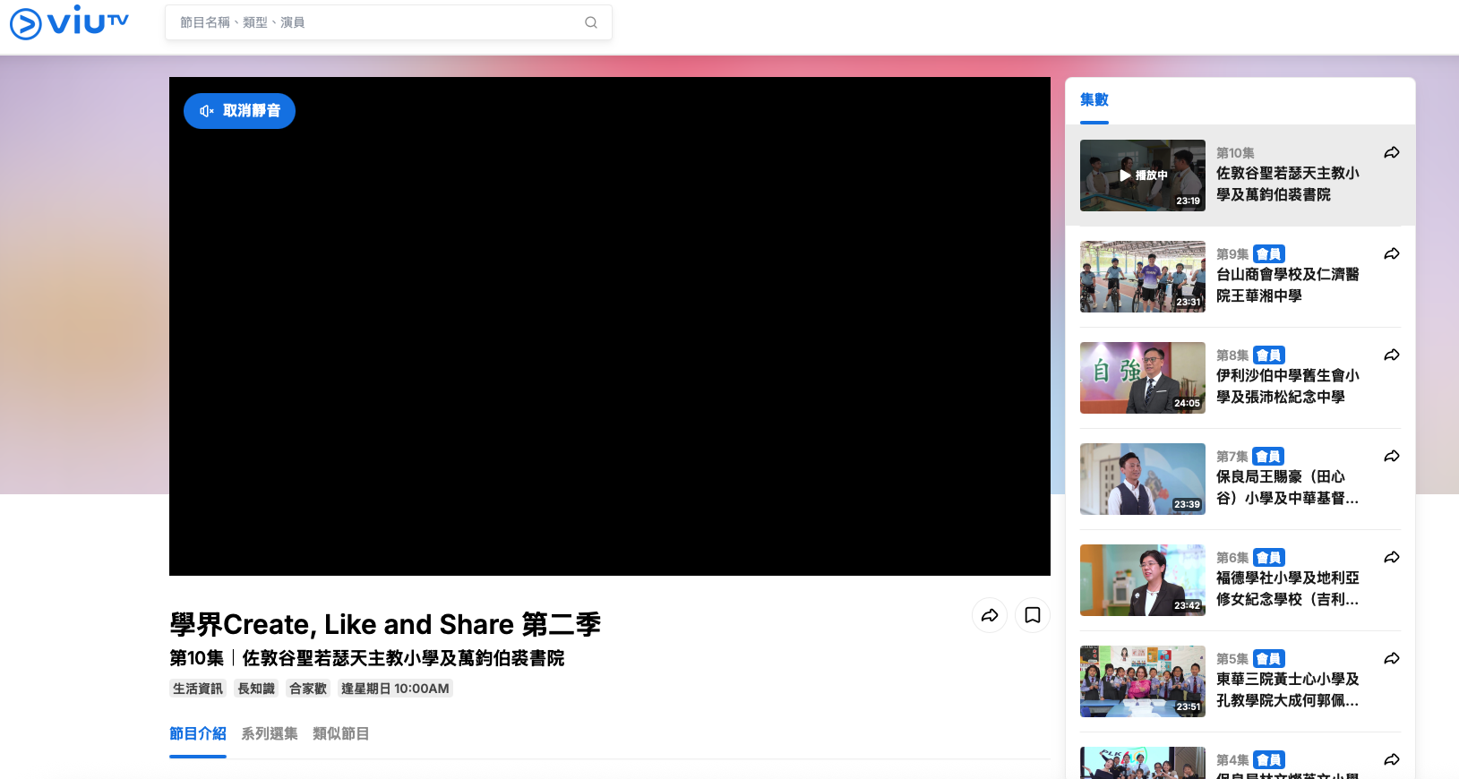Click the 會員 badge on 第9集
Viewport: 1459px width, 779px height.
(1269, 254)
